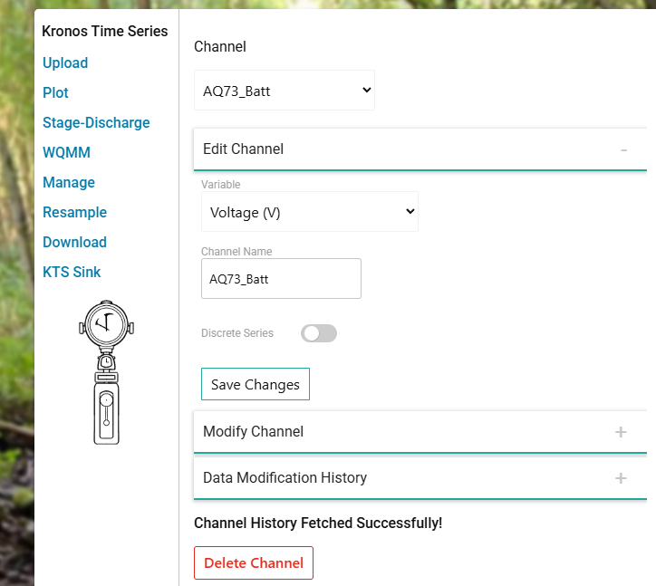Screen dimensions: 656x586
Task: Toggle the Discrete Series switch
Action: tap(318, 333)
